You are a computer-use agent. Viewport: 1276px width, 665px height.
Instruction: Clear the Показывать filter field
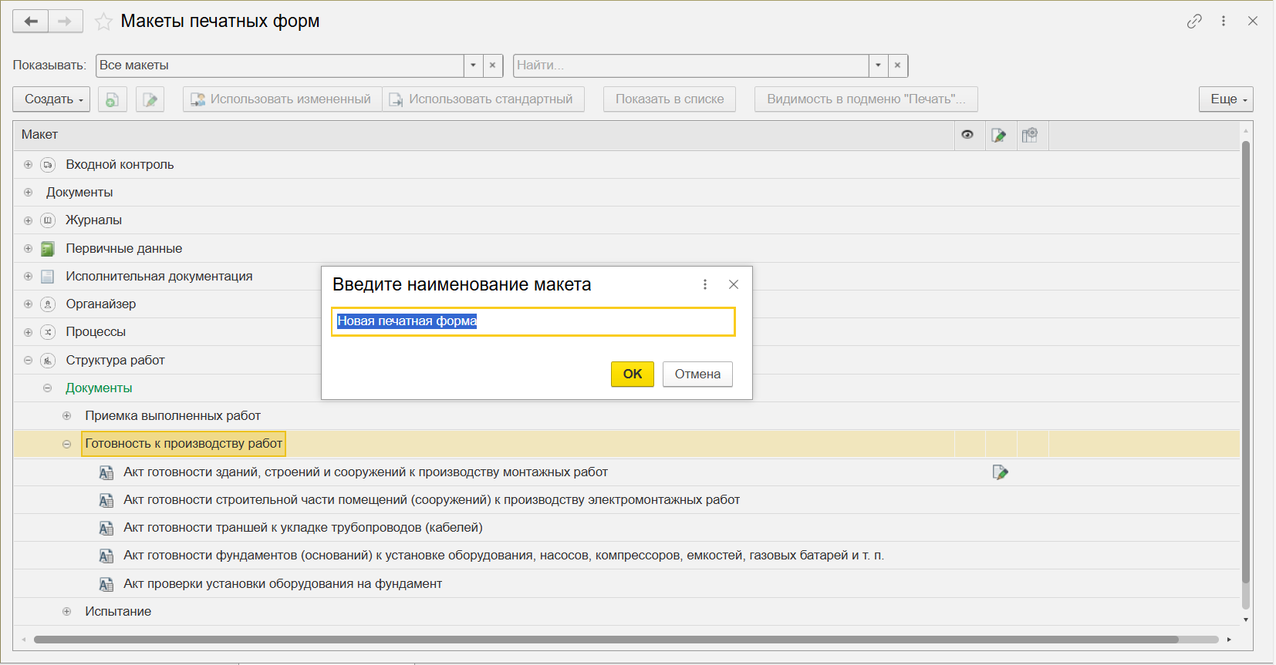(492, 65)
